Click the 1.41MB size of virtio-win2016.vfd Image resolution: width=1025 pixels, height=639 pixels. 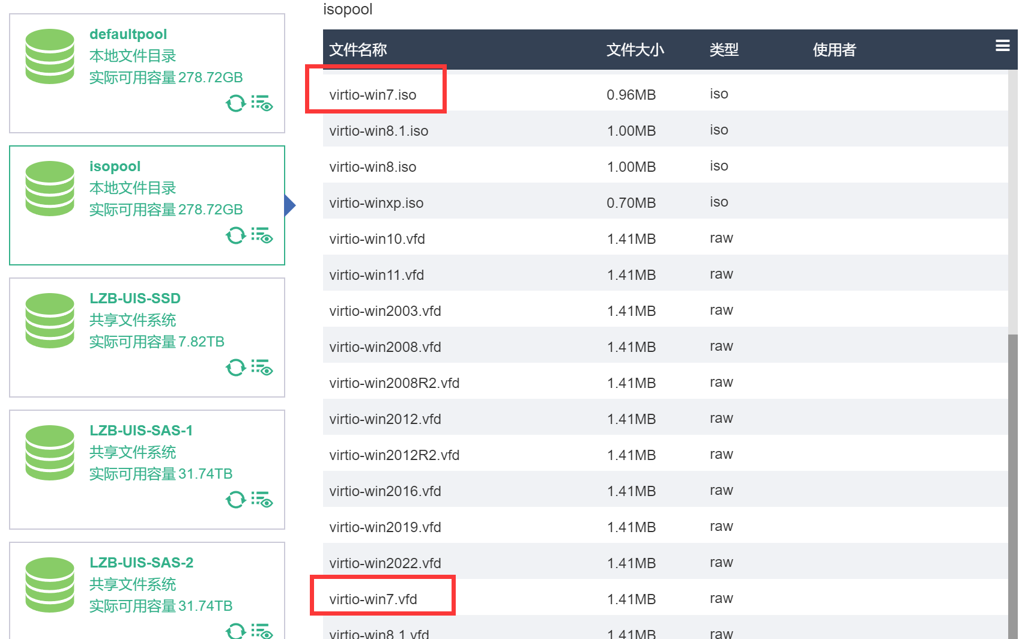(x=631, y=491)
